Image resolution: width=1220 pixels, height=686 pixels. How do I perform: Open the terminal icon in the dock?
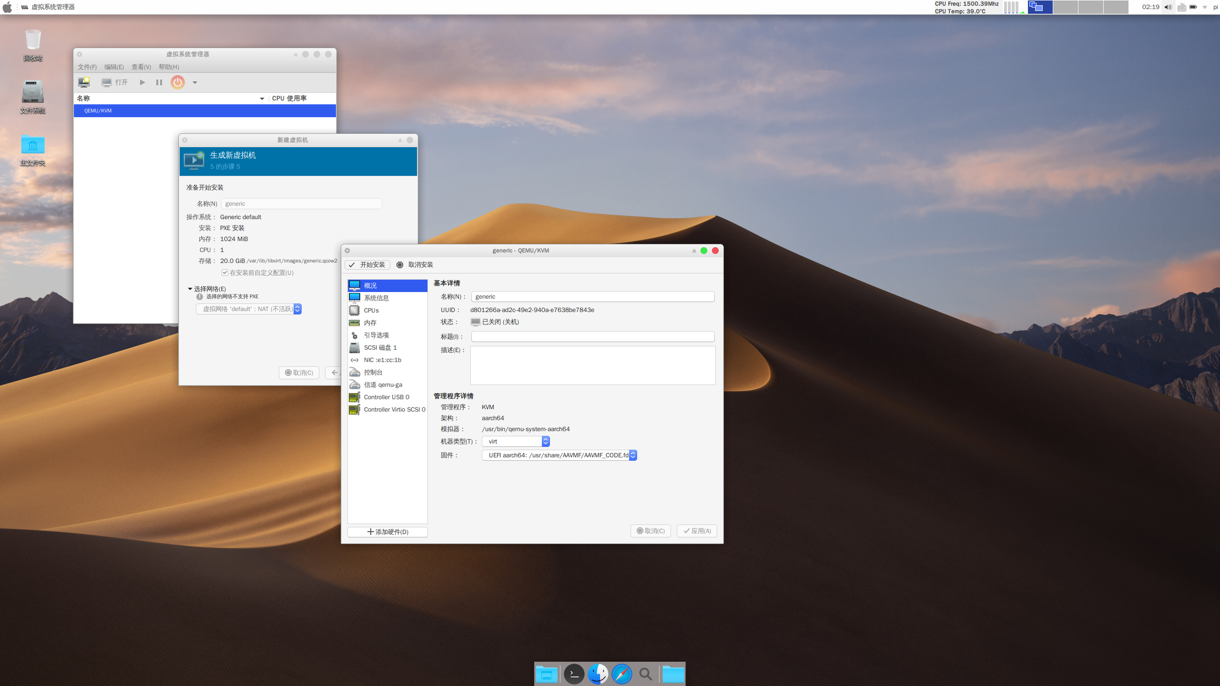click(574, 674)
